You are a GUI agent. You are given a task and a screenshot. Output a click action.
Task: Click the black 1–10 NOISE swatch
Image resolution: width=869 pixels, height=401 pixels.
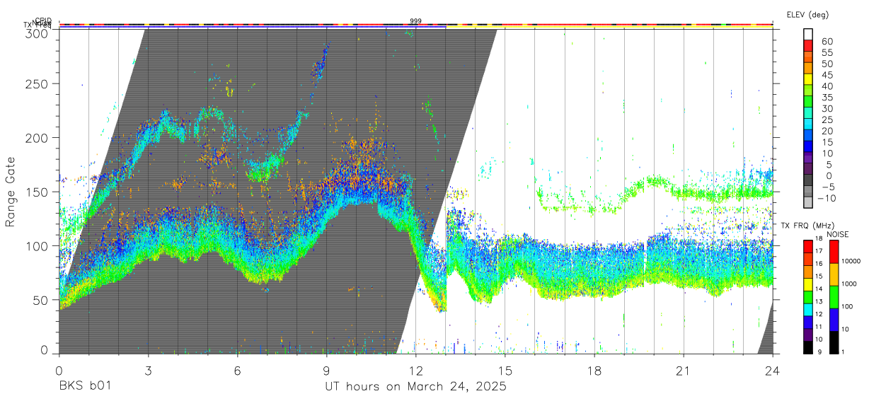point(834,342)
